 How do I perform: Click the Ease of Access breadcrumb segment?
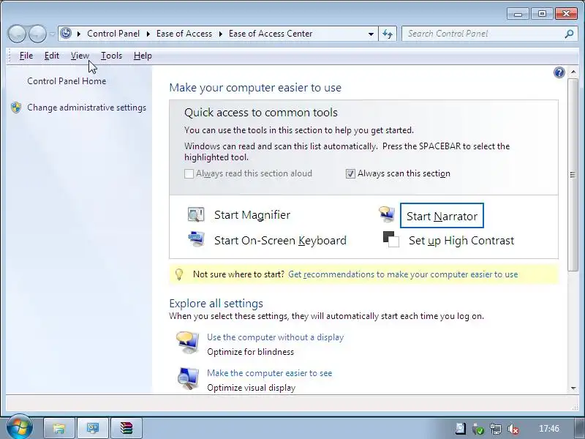(x=184, y=34)
